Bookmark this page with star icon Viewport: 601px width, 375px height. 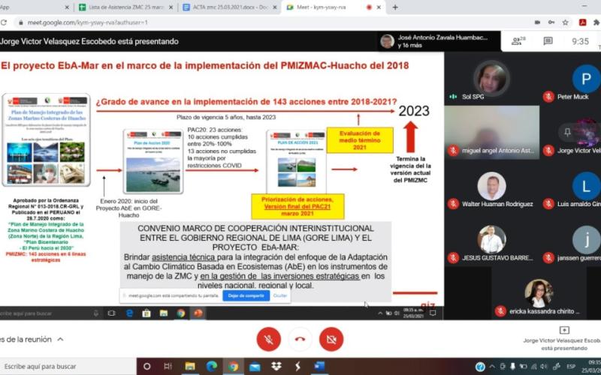[565, 22]
